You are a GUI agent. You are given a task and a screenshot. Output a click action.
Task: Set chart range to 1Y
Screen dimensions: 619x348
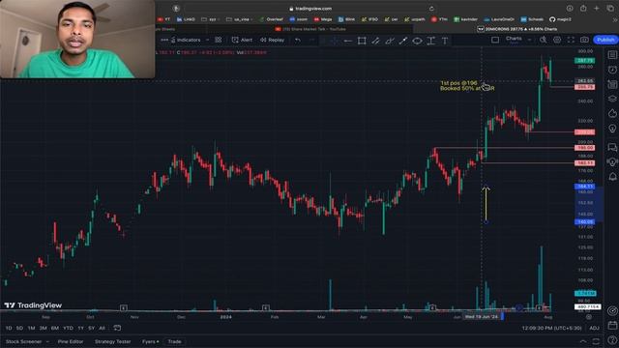pyautogui.click(x=80, y=329)
